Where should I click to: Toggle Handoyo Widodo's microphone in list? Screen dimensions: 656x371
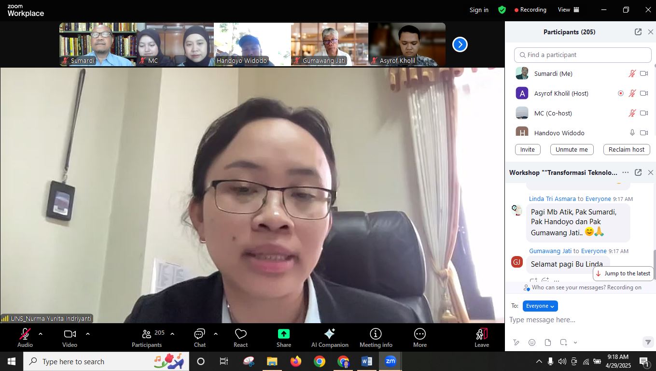[x=632, y=133]
